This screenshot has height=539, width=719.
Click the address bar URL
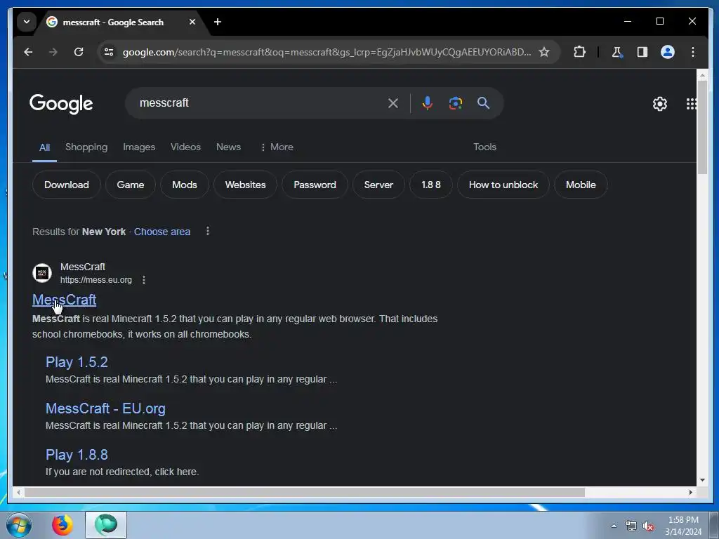click(326, 52)
